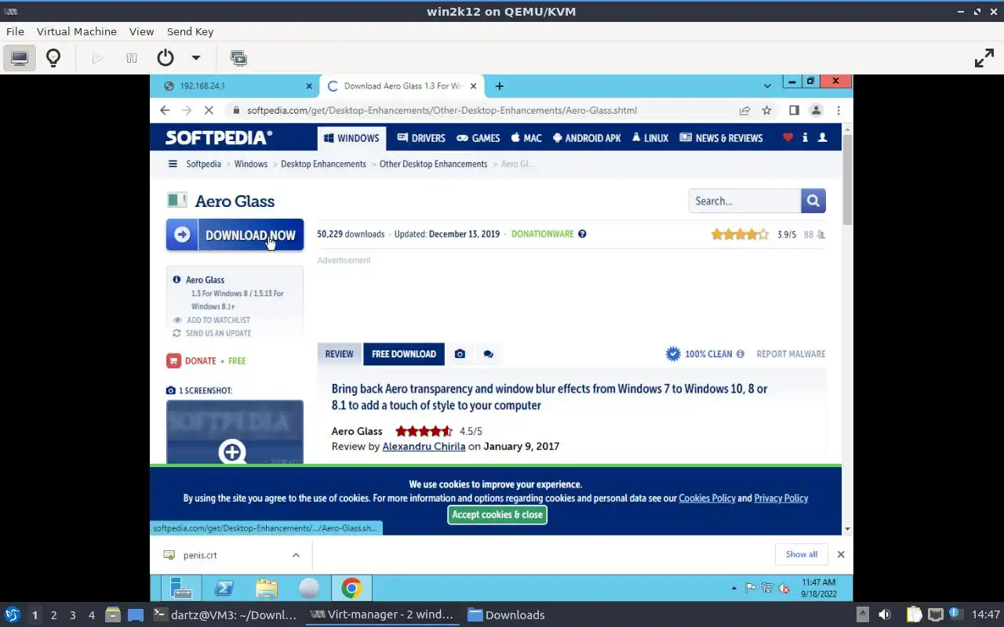Click the info icon in Softpedia header
The height and width of the screenshot is (627, 1004).
805,138
